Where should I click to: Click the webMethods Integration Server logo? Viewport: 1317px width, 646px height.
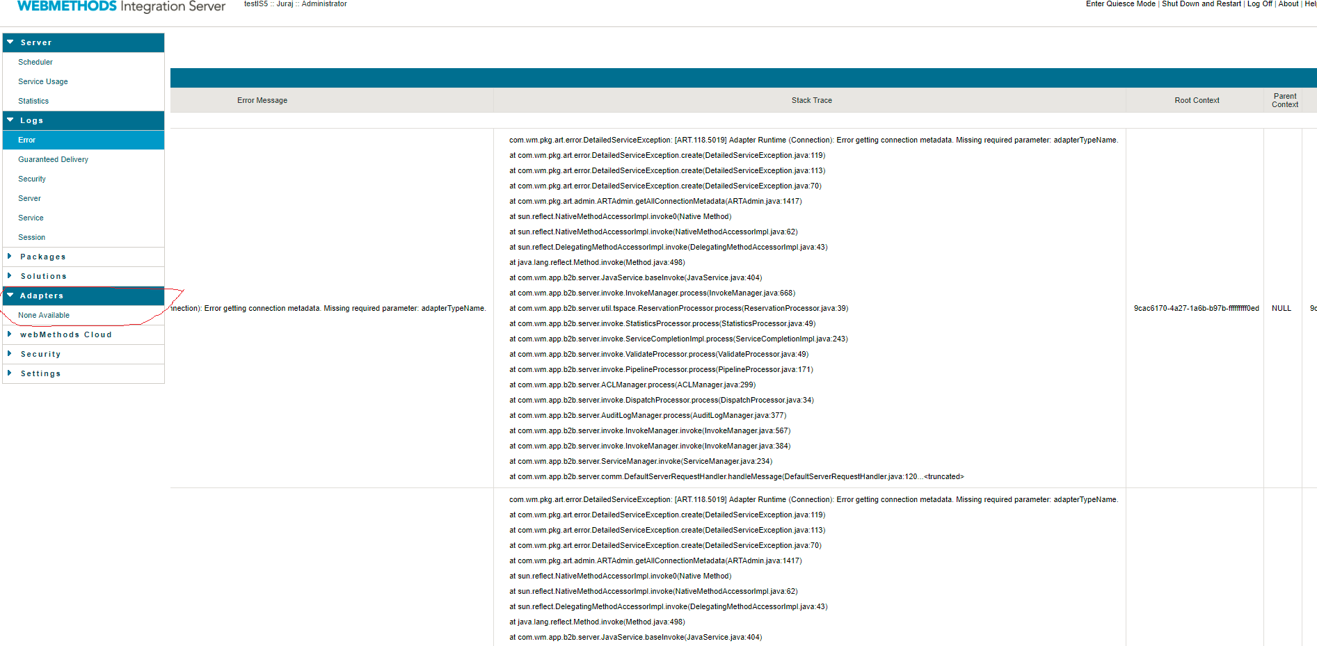point(121,6)
